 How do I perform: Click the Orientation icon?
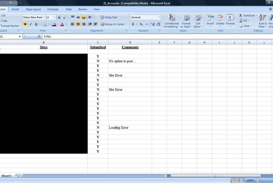click(x=90, y=17)
